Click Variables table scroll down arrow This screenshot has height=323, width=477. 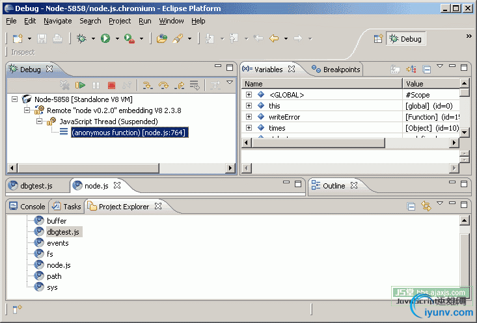coord(464,132)
